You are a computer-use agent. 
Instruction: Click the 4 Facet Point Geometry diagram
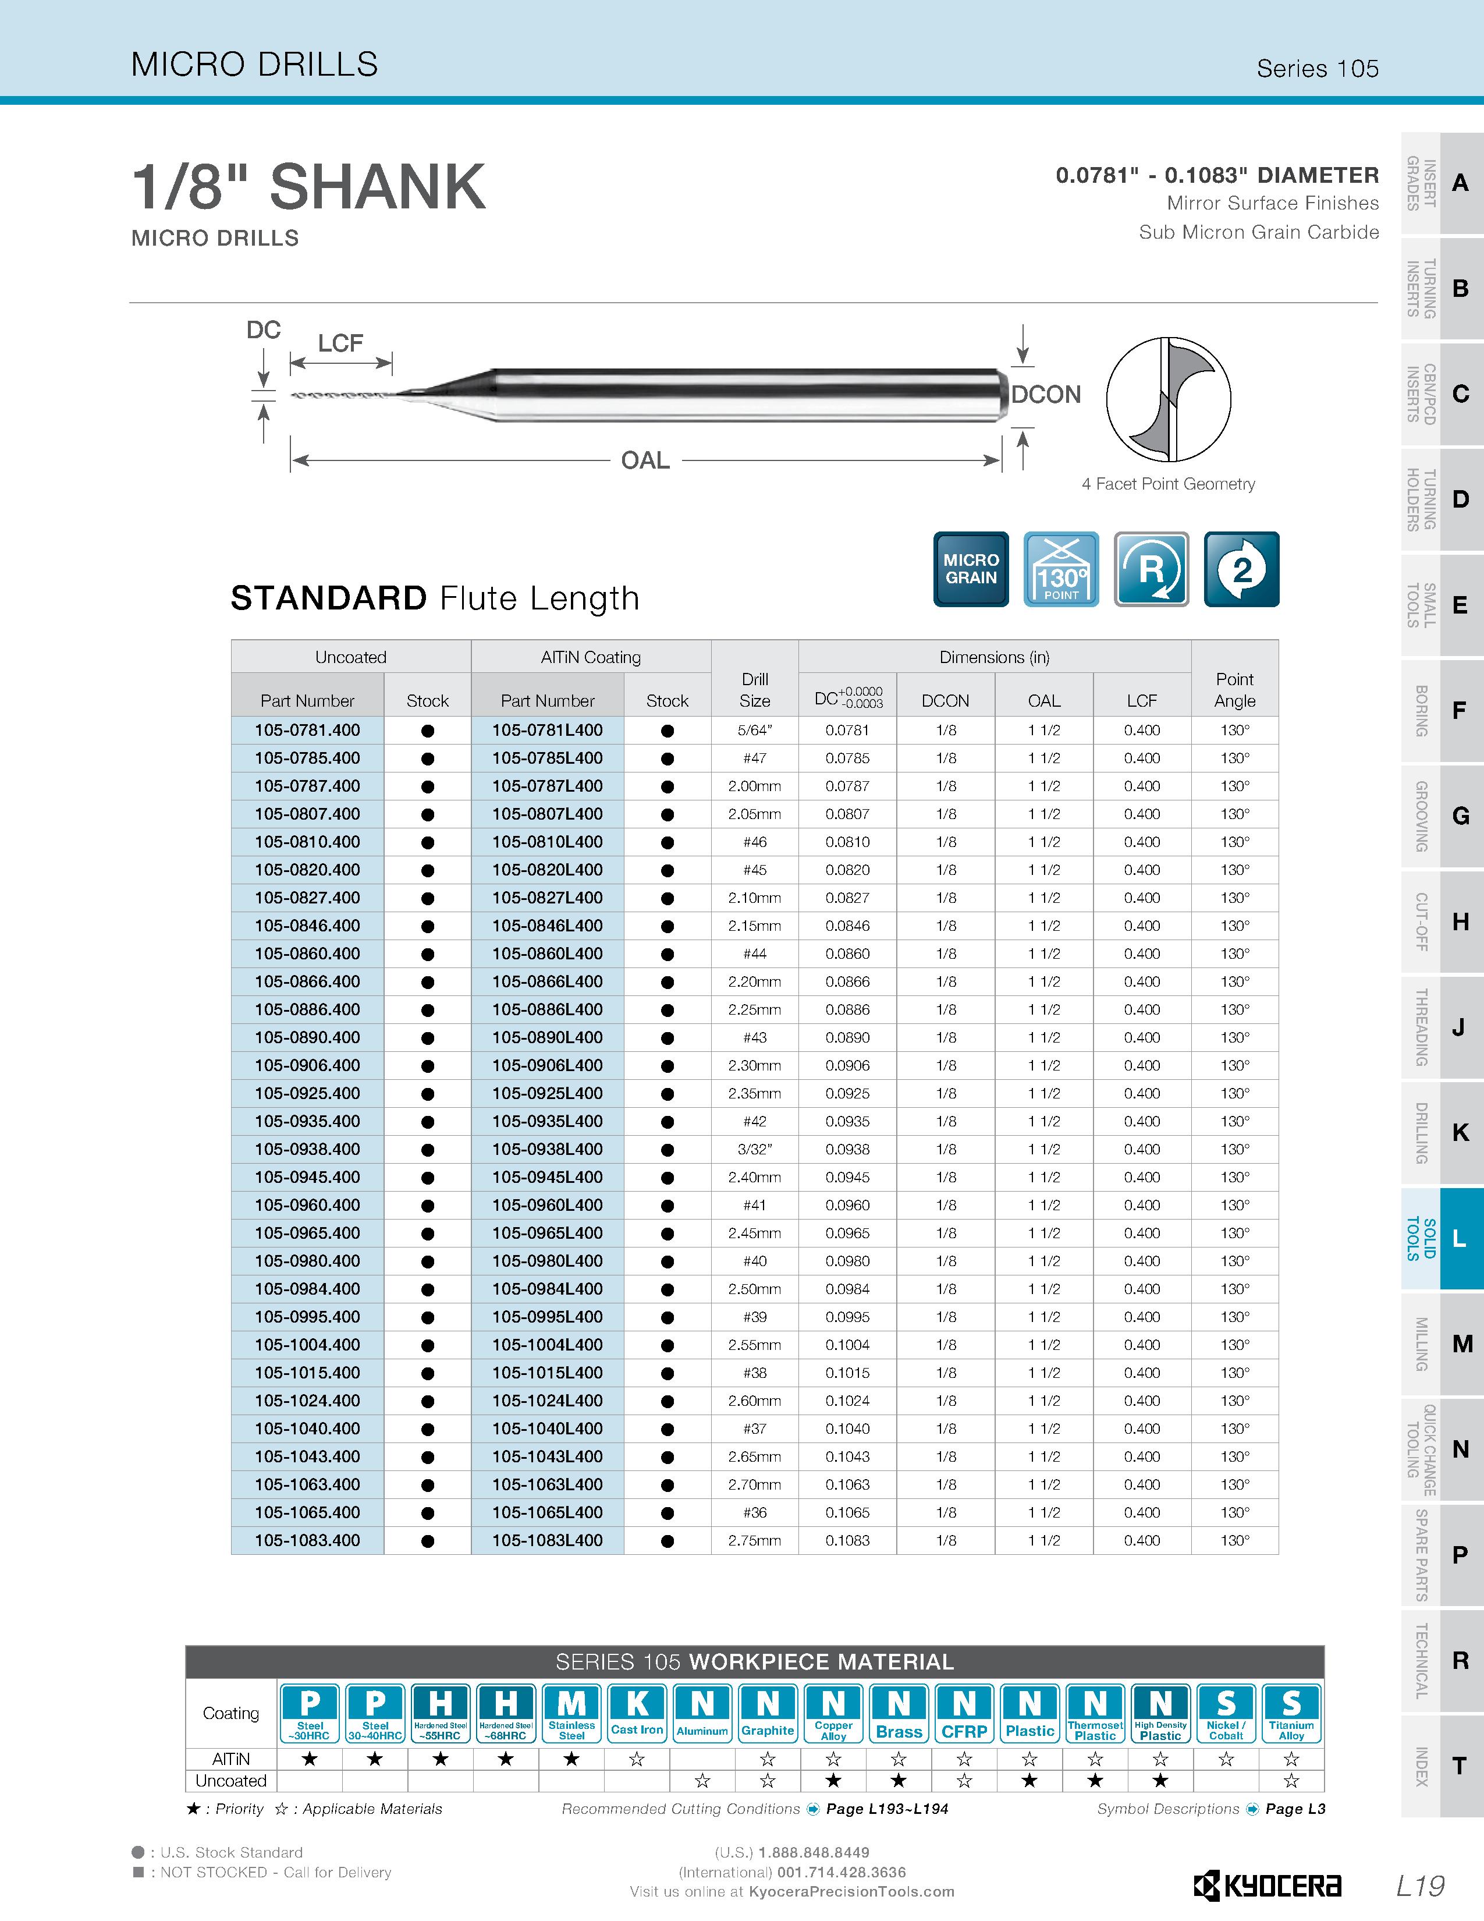(1169, 398)
